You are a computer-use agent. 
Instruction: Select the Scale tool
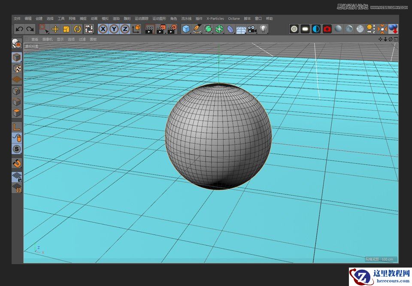tap(65, 29)
